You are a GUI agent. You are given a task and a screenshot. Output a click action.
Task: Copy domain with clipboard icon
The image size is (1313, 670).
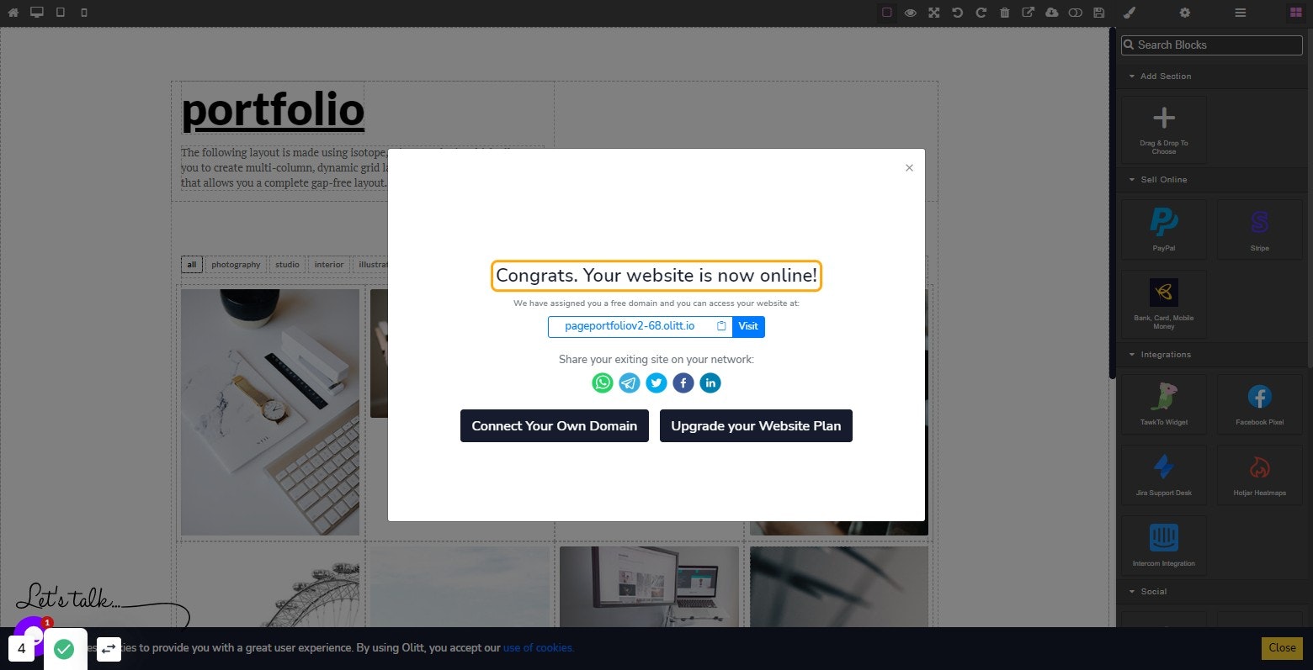[x=721, y=326]
